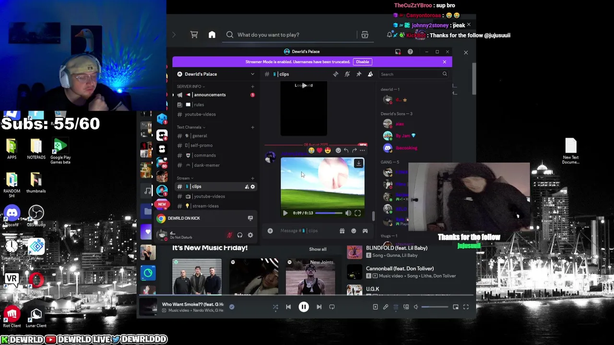
Task: Click Discord Help question mark icon
Action: pos(410,52)
